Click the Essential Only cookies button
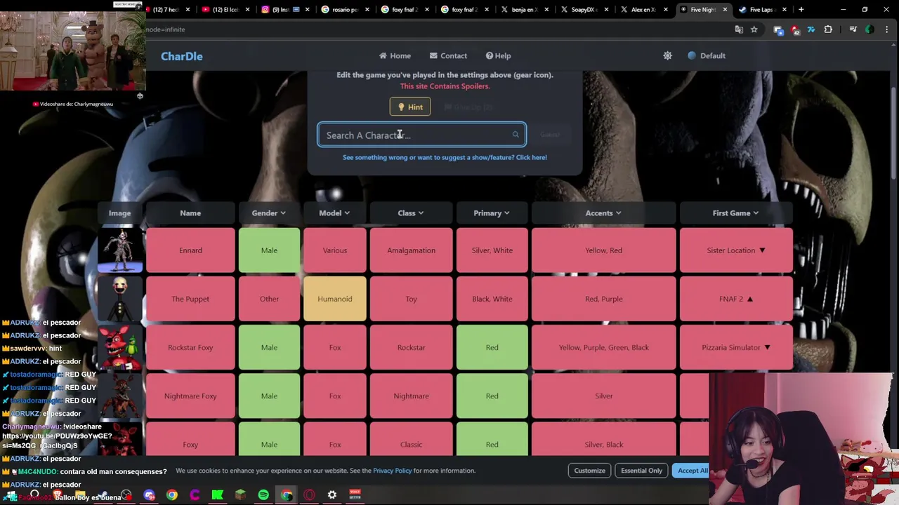The image size is (899, 505). click(x=641, y=471)
